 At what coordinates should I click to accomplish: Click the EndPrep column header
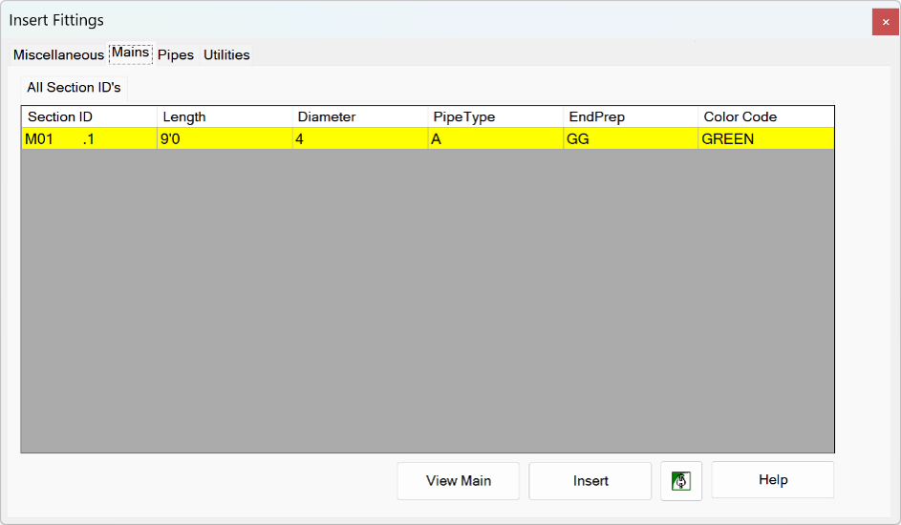631,117
